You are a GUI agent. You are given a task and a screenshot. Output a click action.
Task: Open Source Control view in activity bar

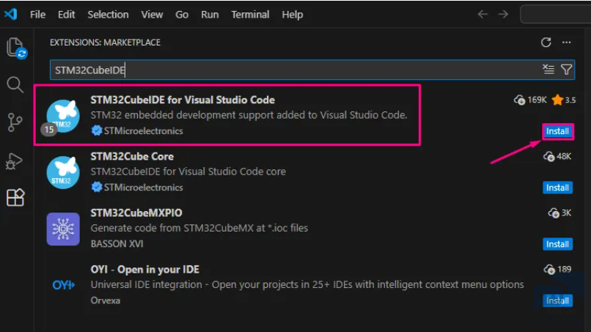point(15,122)
